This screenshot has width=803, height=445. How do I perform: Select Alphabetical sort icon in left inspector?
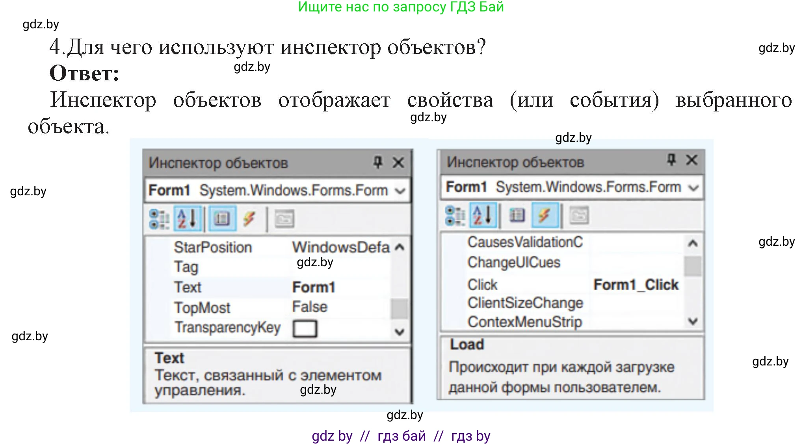187,219
